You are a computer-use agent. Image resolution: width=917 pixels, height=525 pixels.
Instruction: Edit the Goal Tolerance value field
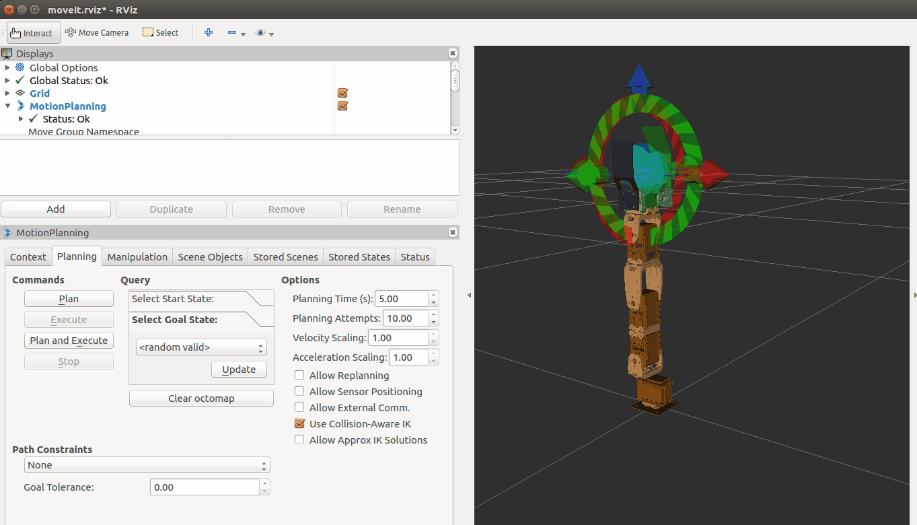pyautogui.click(x=204, y=487)
